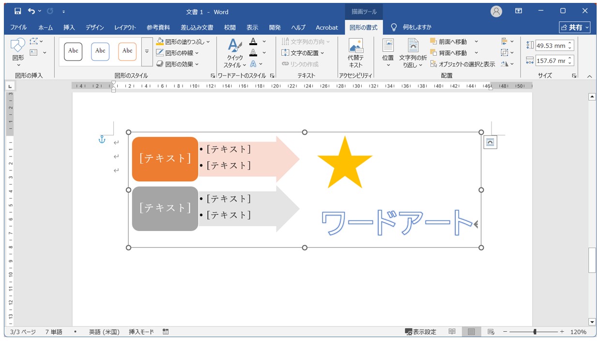601x341 pixels.
Task: Click the 共有 share button
Action: point(575,27)
